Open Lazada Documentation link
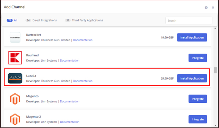Image resolution: width=219 pixels, height=128 pixels. [83, 81]
